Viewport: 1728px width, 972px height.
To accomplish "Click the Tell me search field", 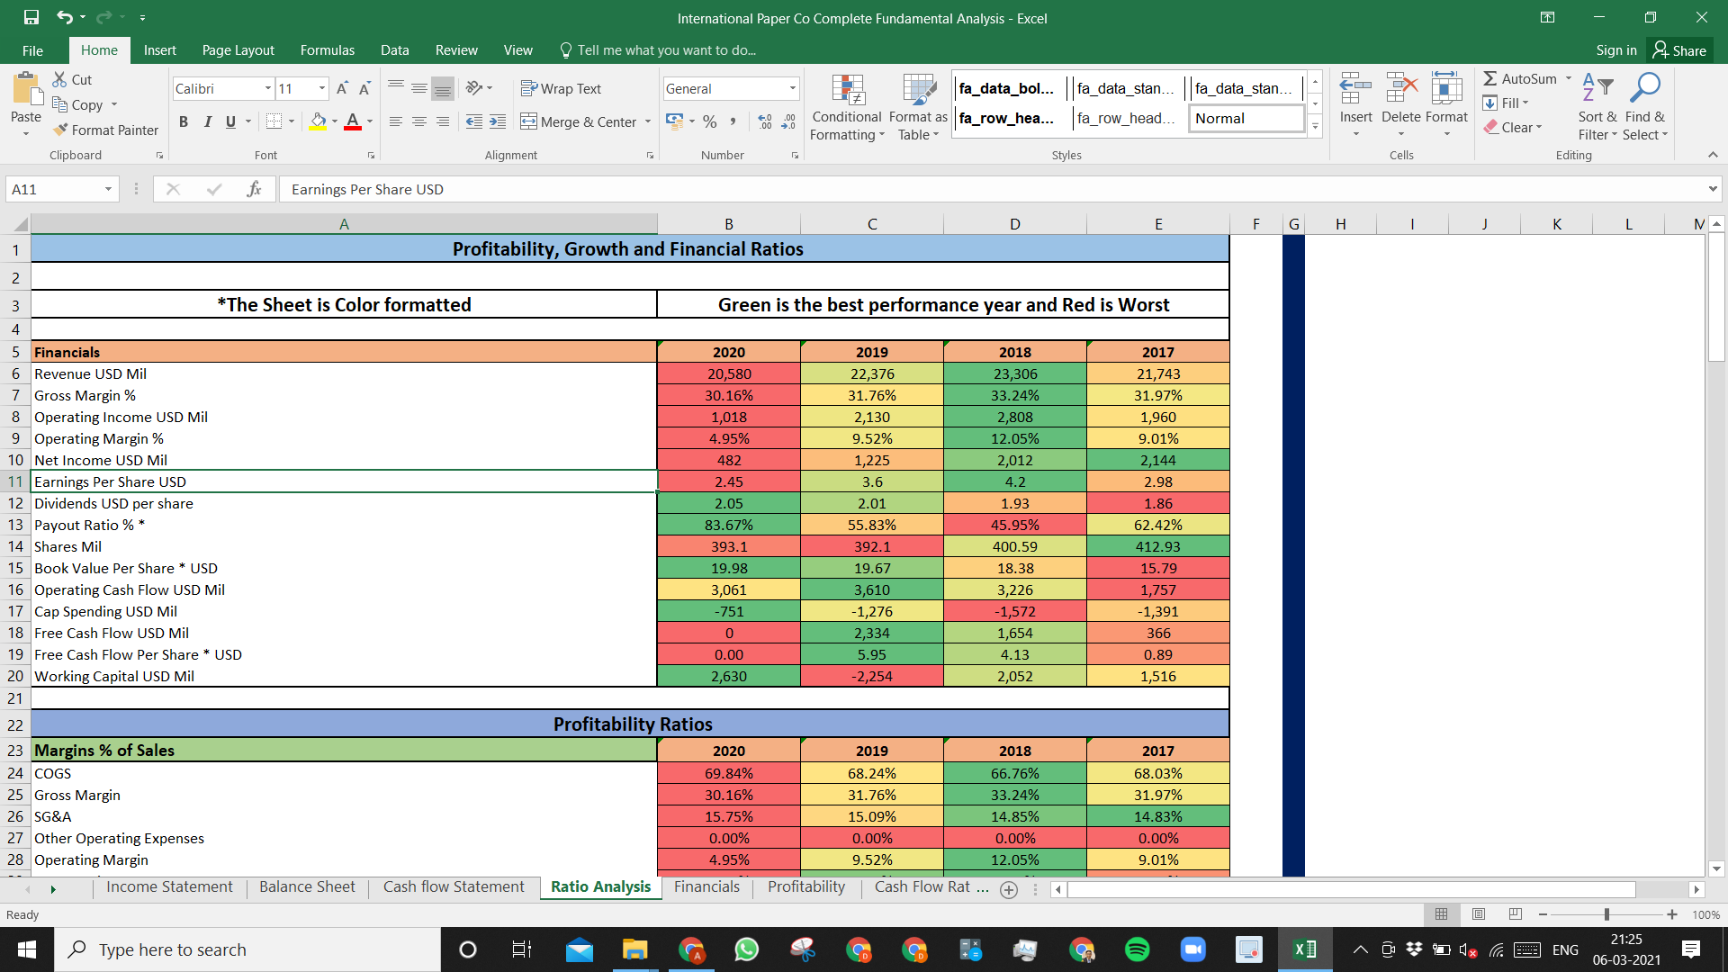I will [x=659, y=50].
